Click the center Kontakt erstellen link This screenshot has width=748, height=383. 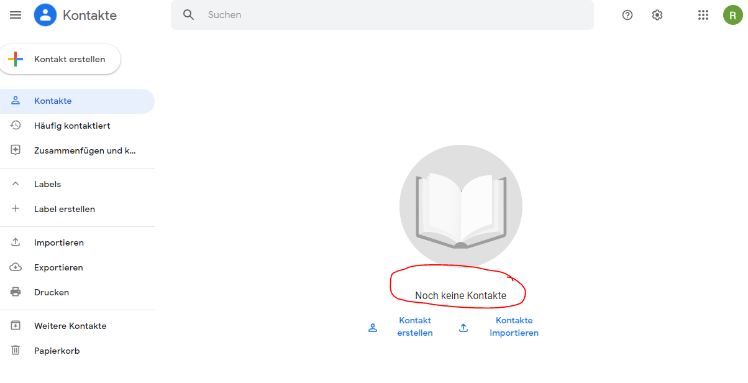415,326
